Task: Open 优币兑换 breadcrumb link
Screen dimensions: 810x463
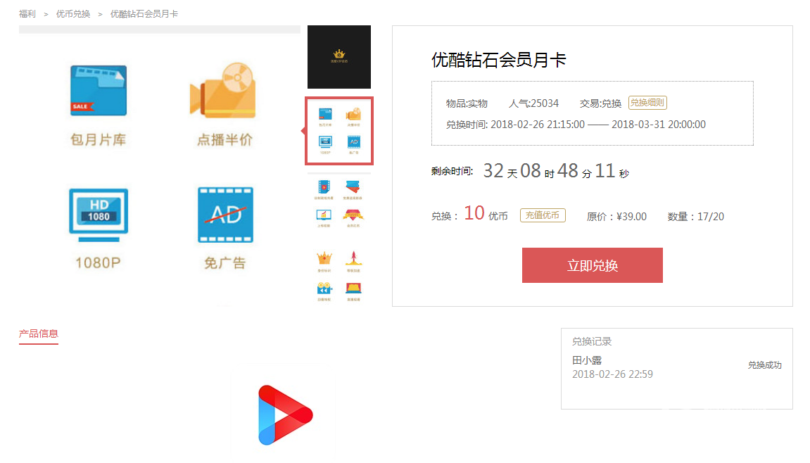Action: [73, 14]
